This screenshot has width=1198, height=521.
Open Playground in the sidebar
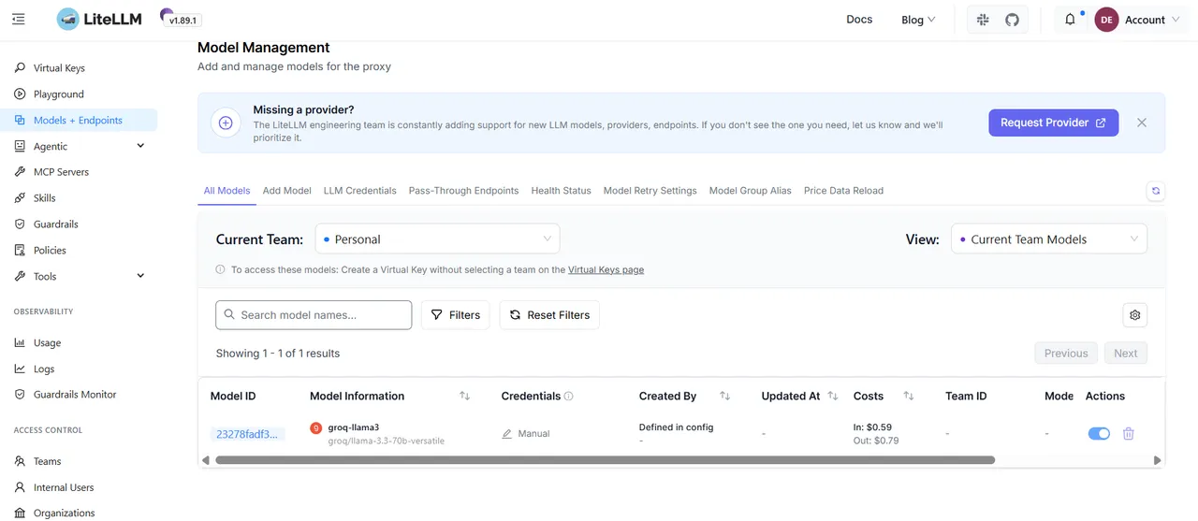(x=59, y=94)
